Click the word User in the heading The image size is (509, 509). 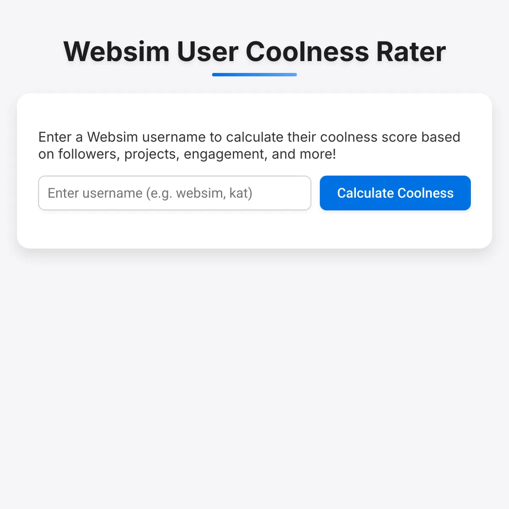click(x=207, y=52)
